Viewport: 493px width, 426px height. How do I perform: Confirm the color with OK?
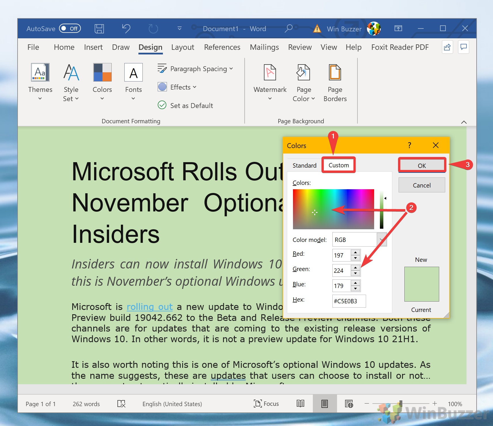pyautogui.click(x=422, y=165)
